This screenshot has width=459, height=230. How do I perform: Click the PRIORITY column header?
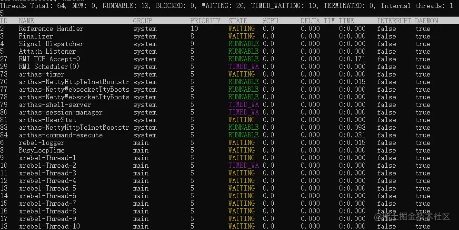click(x=205, y=21)
